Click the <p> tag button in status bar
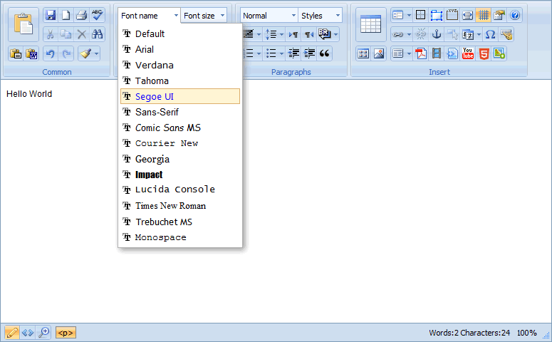Viewport: 552px width, 342px height. [x=66, y=333]
